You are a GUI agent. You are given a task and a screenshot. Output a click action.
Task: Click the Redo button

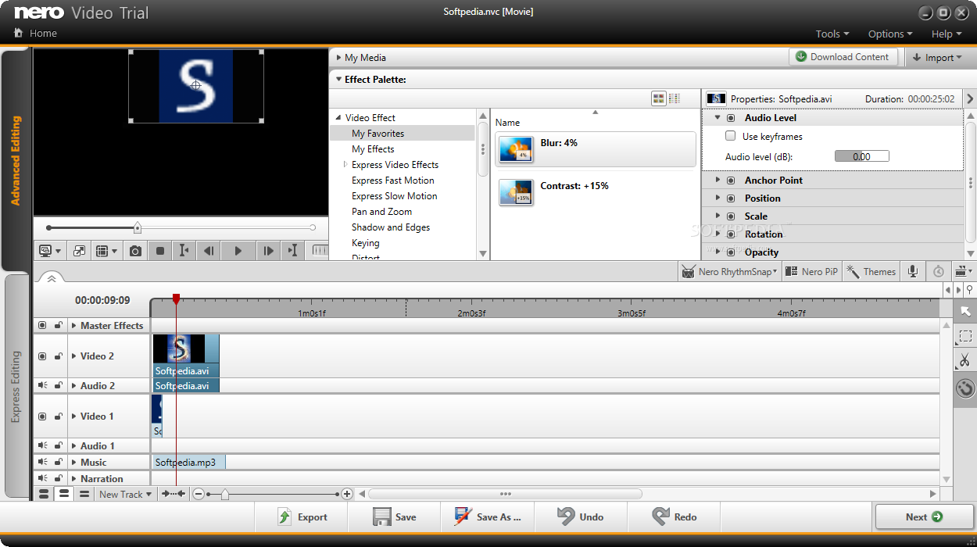coord(674,517)
